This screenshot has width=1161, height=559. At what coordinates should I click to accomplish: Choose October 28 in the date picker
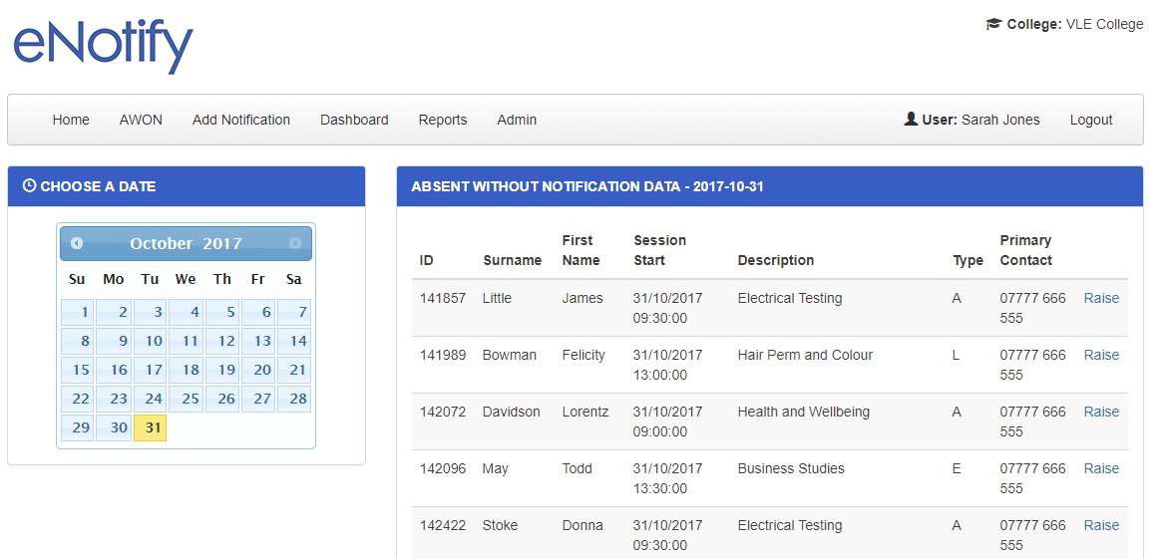(294, 399)
